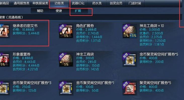Go to the 剑灵会员 tab

[x=116, y=3]
